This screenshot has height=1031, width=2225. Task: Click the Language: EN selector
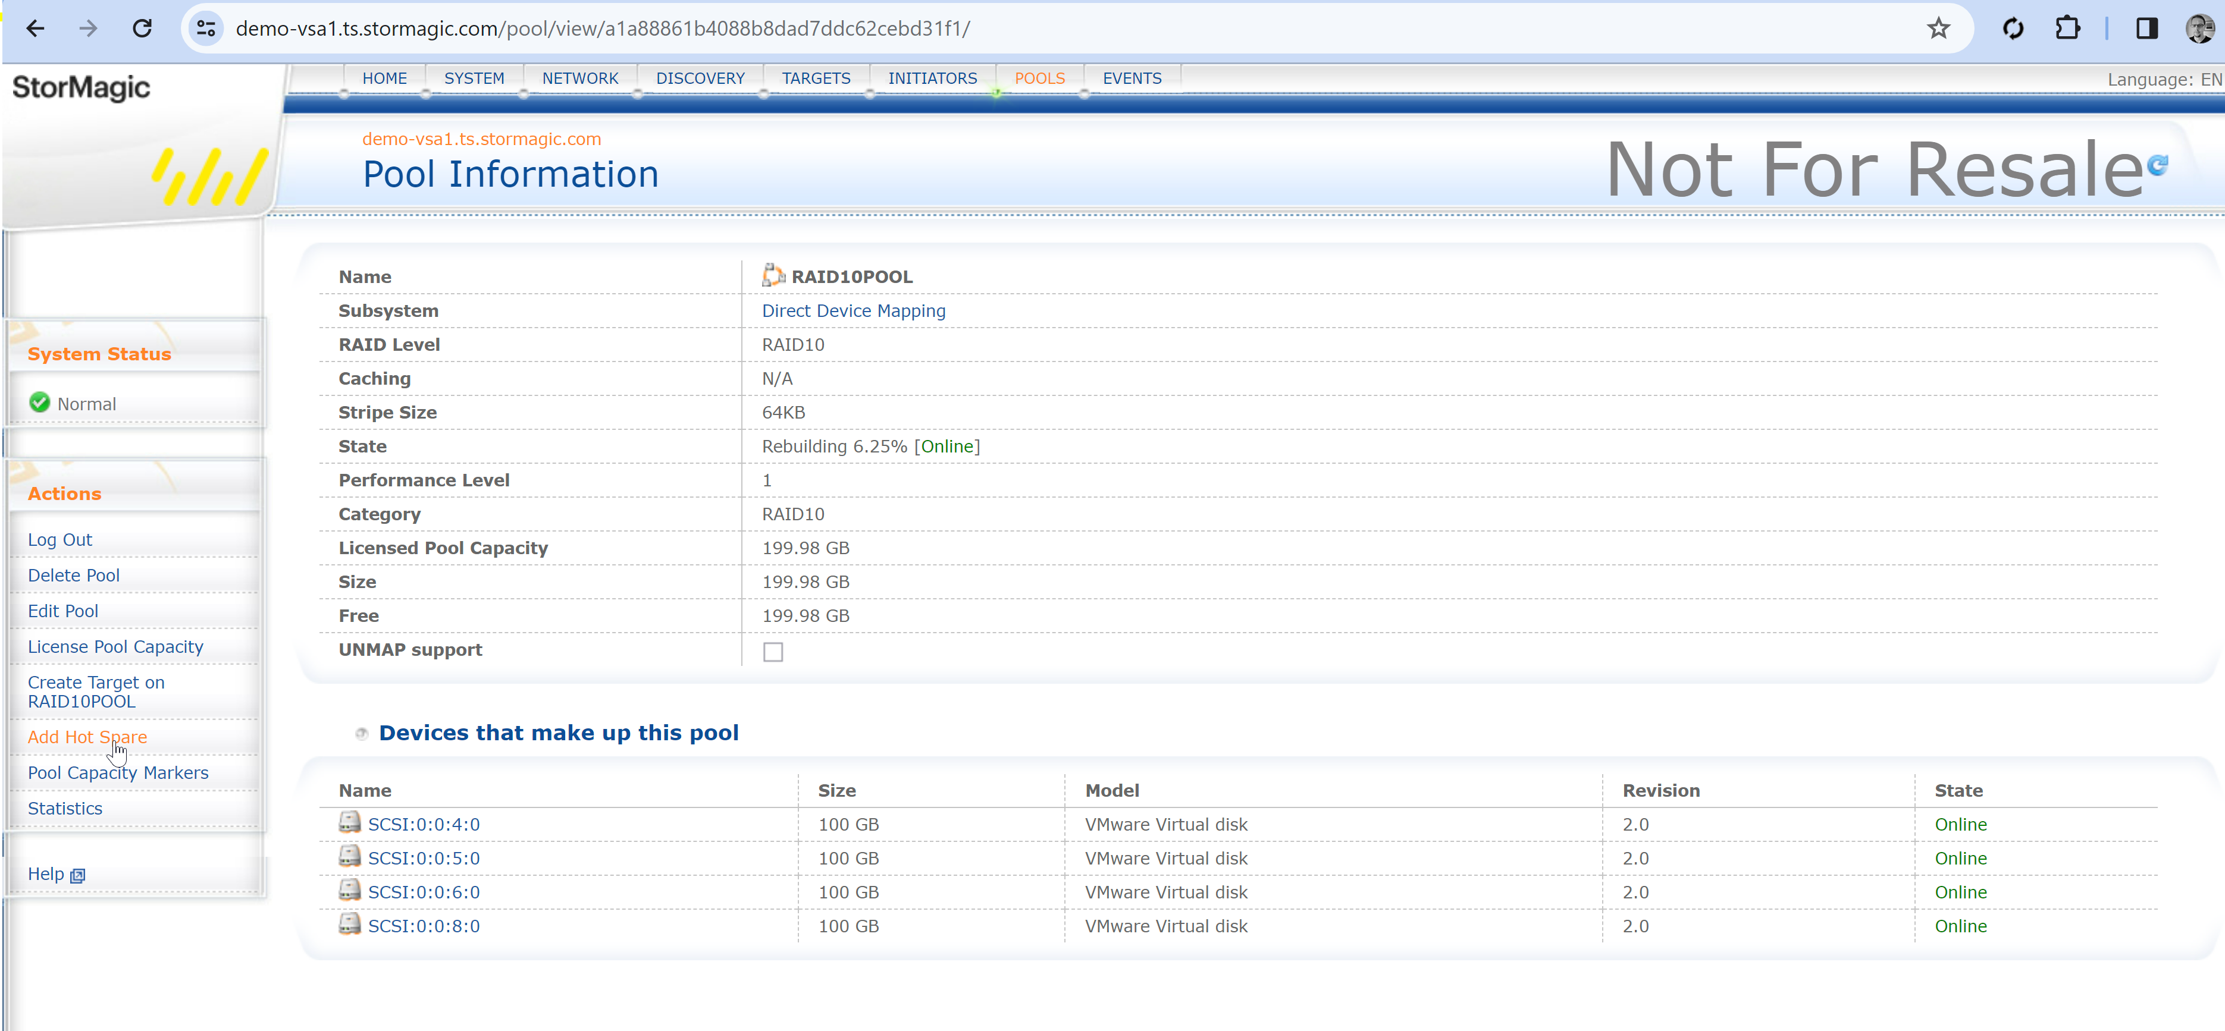pyautogui.click(x=2164, y=80)
